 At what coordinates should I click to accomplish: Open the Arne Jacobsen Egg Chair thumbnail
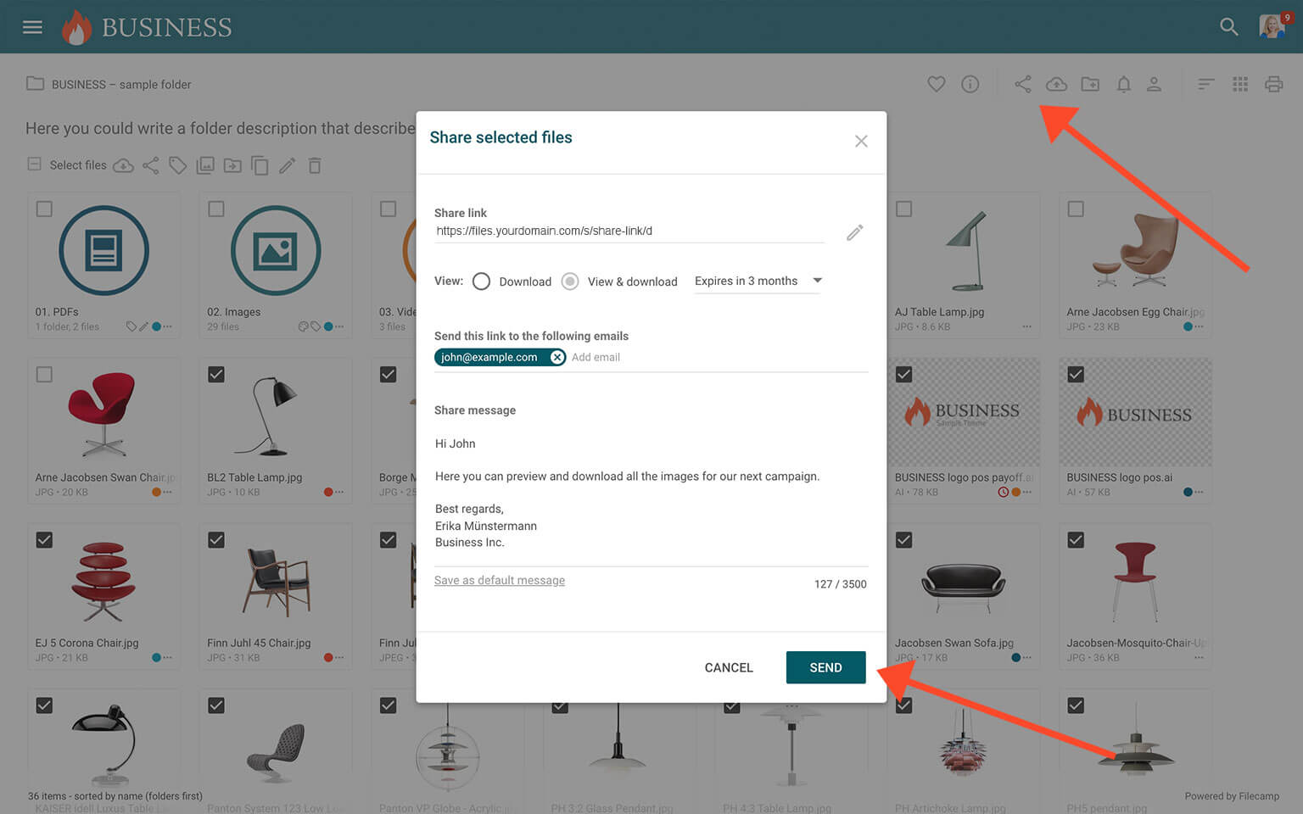pyautogui.click(x=1135, y=251)
